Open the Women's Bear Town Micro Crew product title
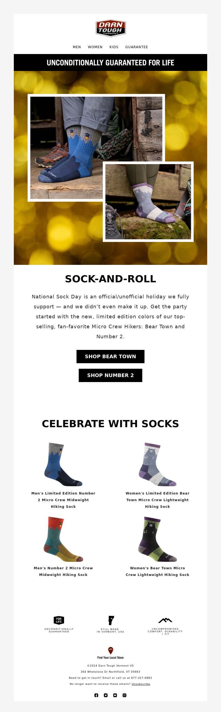The image size is (221, 712). pyautogui.click(x=157, y=571)
